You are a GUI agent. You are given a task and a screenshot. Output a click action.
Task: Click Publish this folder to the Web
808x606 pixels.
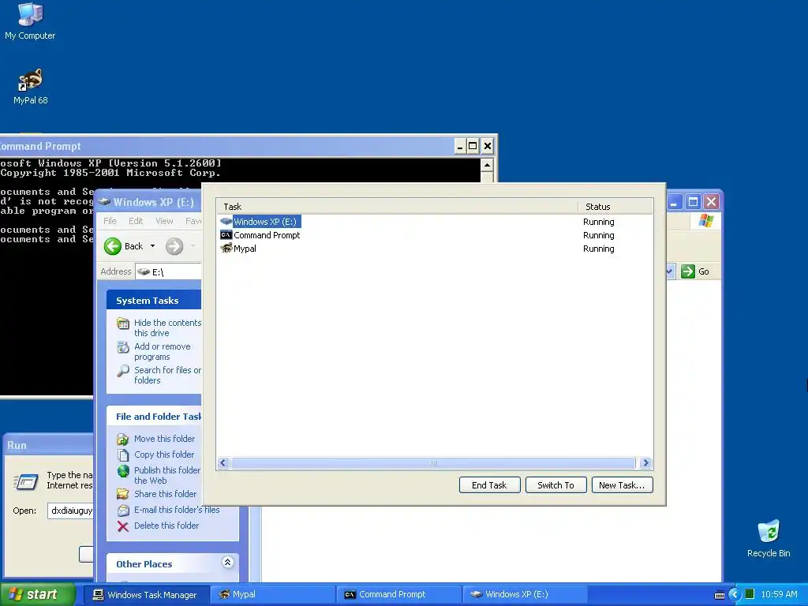point(167,475)
